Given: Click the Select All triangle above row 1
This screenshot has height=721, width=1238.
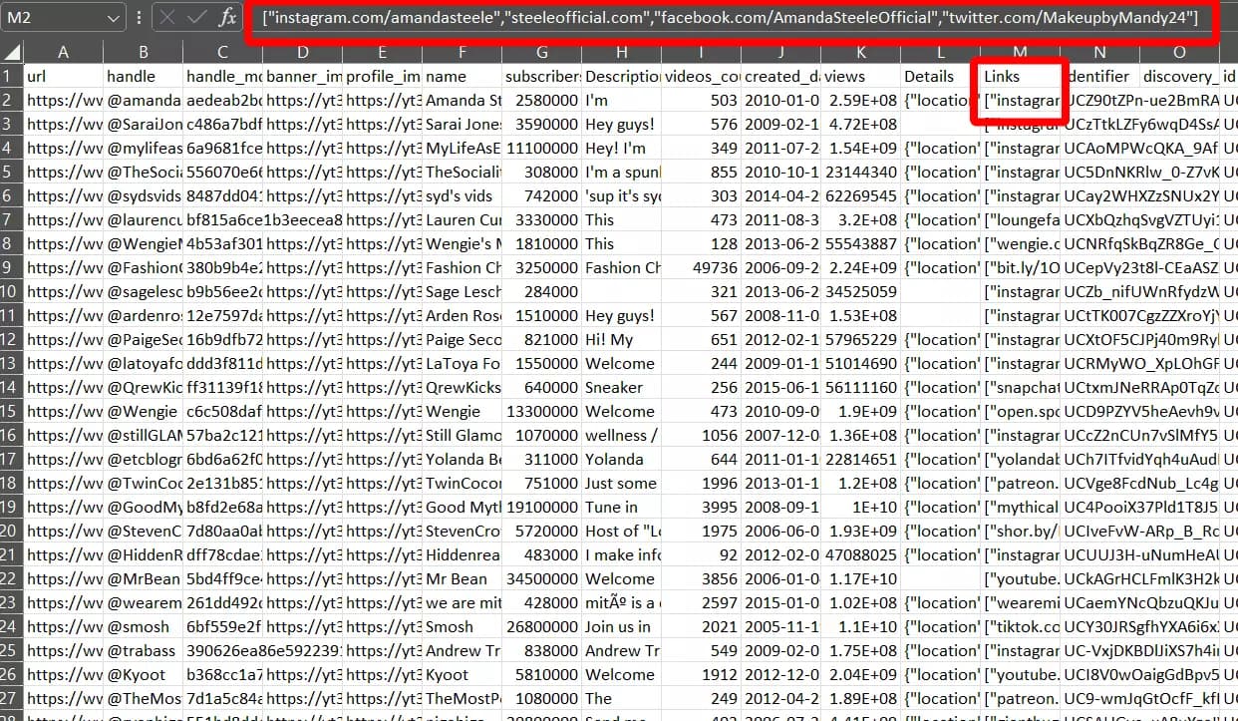Looking at the screenshot, I should point(12,52).
